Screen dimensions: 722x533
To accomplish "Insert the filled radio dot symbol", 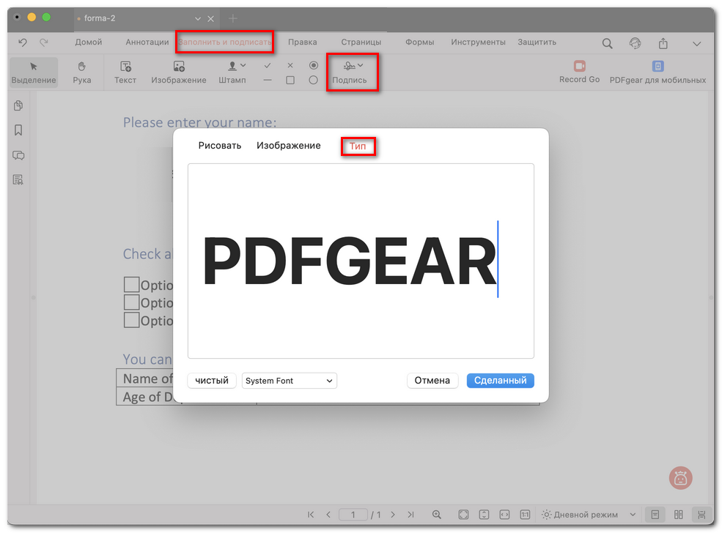I will coord(314,65).
